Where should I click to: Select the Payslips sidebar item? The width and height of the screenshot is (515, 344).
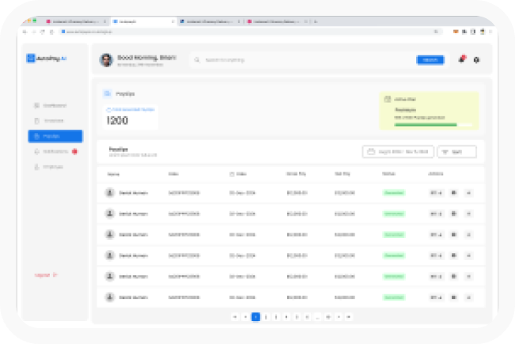55,136
